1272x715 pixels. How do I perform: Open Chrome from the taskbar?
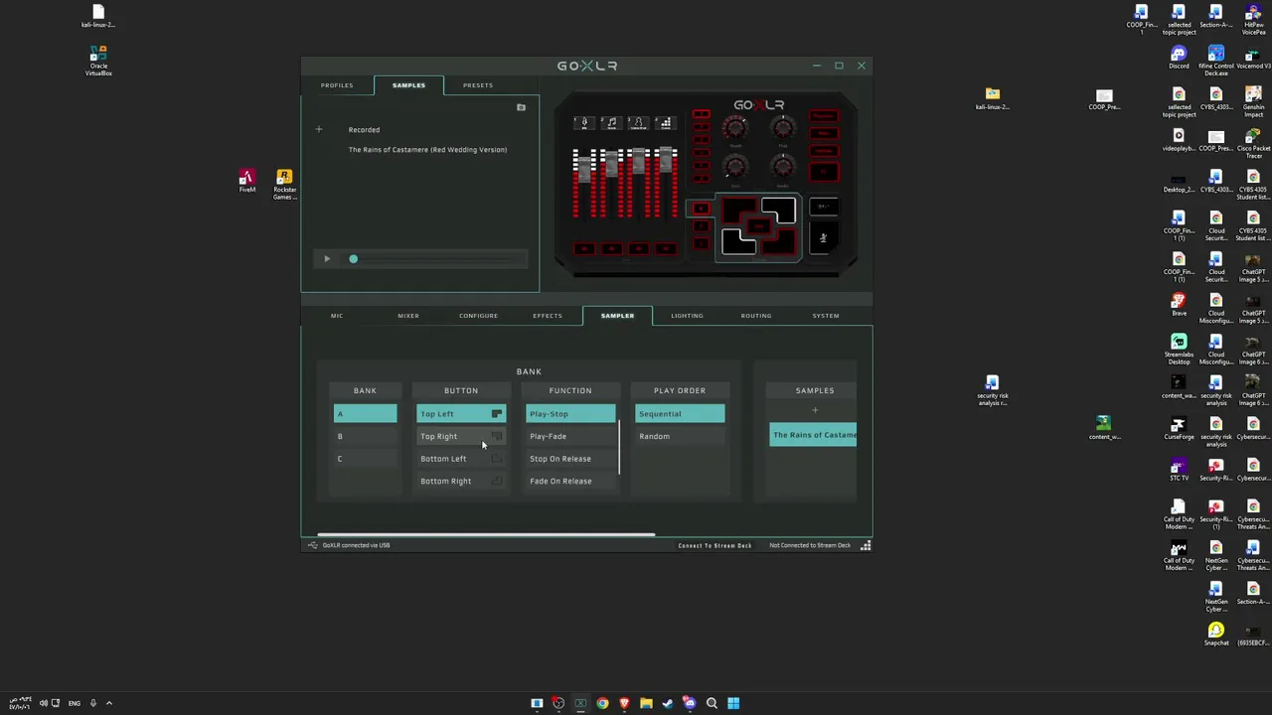coord(602,703)
